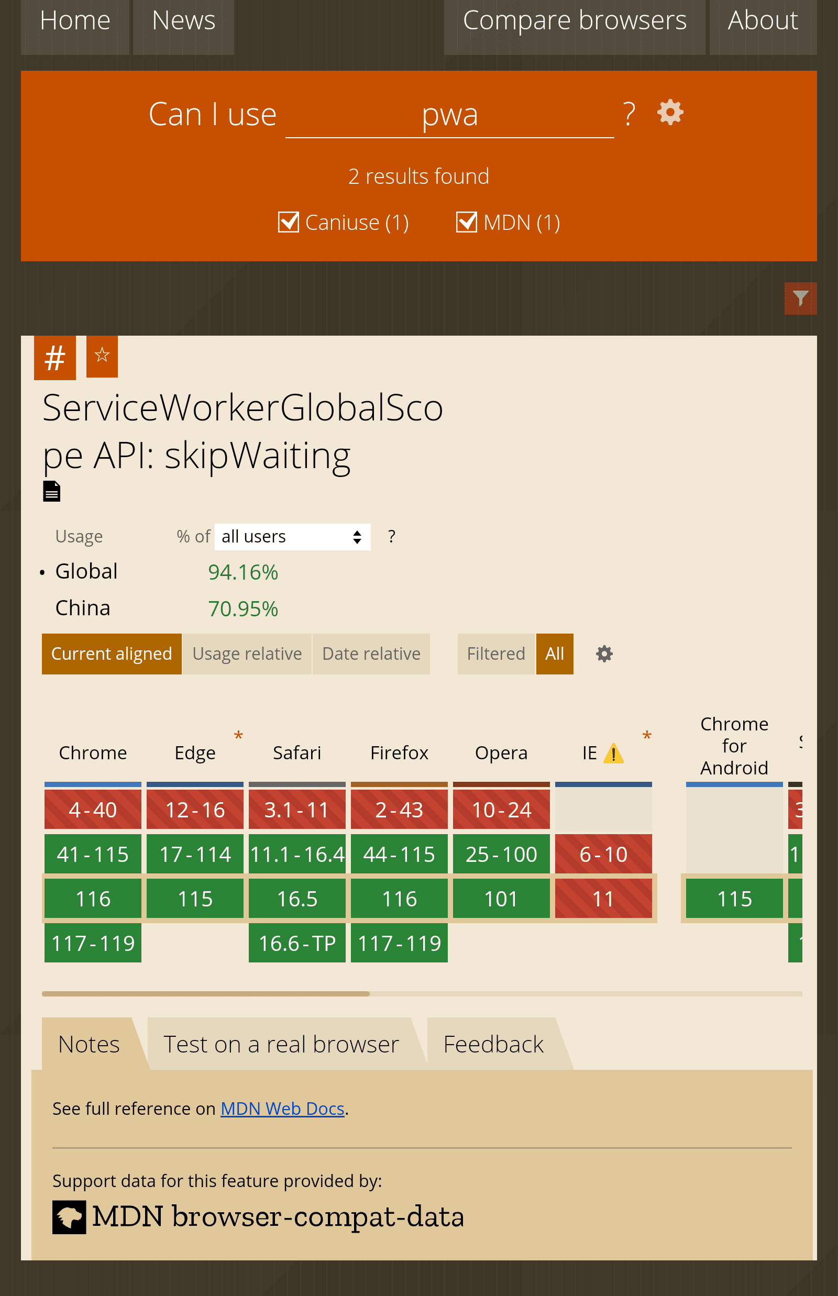Toggle the MDN (1) checkbox
This screenshot has width=838, height=1296.
[x=466, y=222]
